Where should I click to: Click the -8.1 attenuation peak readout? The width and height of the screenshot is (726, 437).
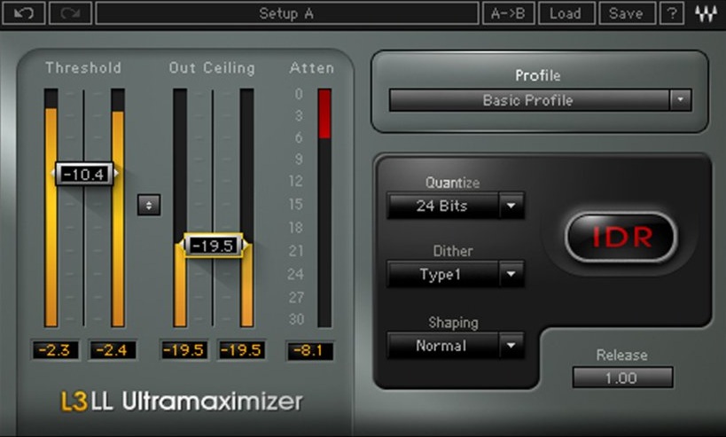[x=309, y=350]
